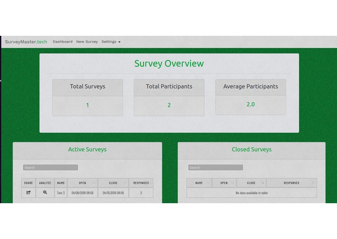The image size is (337, 239).
Task: Focus the Active Surveys search field
Action: pos(50,167)
